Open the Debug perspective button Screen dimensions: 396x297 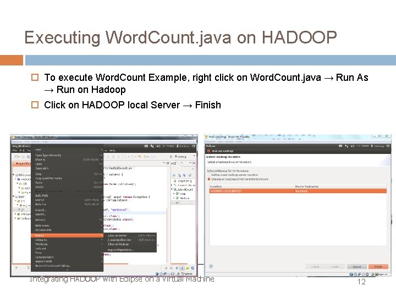point(180,157)
